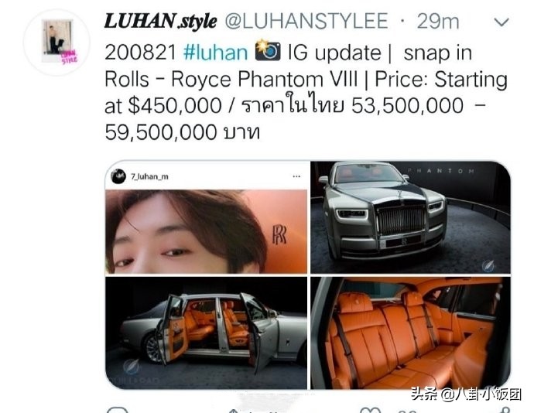This screenshot has width=534, height=413.
Task: Open the photo of the car with open doors
Action: pos(206,333)
